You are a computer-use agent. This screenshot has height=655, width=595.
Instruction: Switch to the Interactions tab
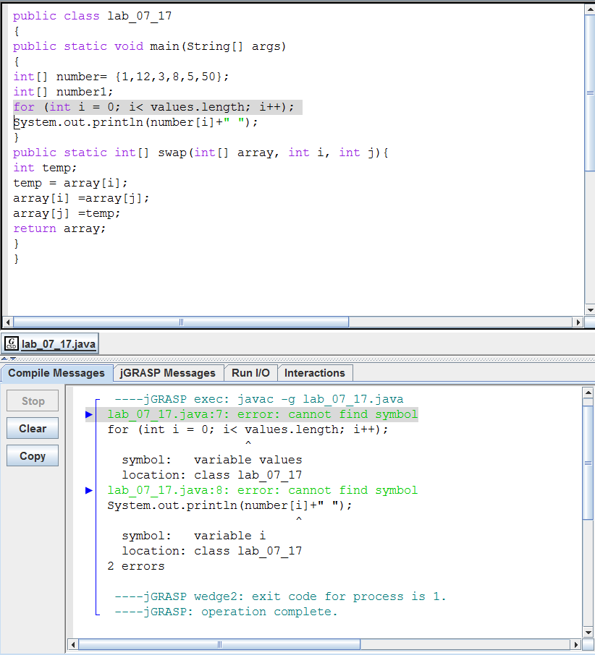315,373
